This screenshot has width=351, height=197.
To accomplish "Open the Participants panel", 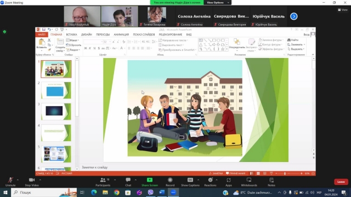I will pos(103,182).
